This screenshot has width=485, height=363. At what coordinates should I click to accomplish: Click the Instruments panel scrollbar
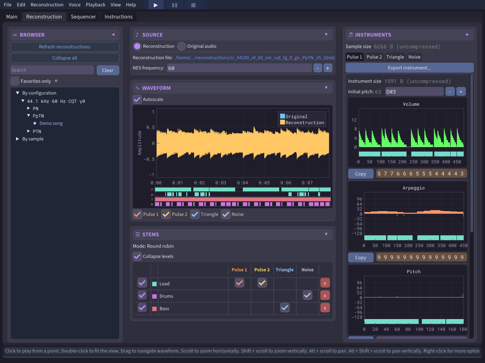point(472,153)
